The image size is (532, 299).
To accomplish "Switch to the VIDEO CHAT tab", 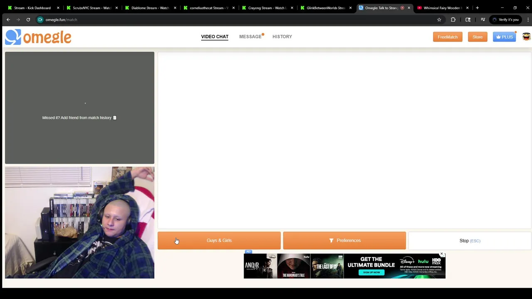I will pyautogui.click(x=214, y=37).
